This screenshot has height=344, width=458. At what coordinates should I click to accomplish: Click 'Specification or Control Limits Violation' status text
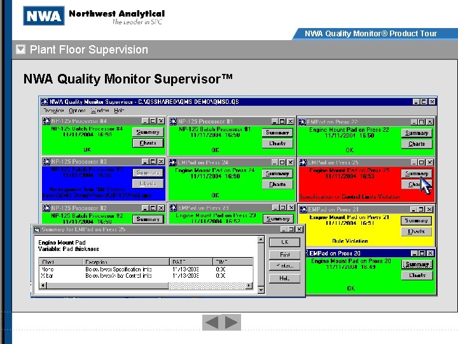click(350, 197)
